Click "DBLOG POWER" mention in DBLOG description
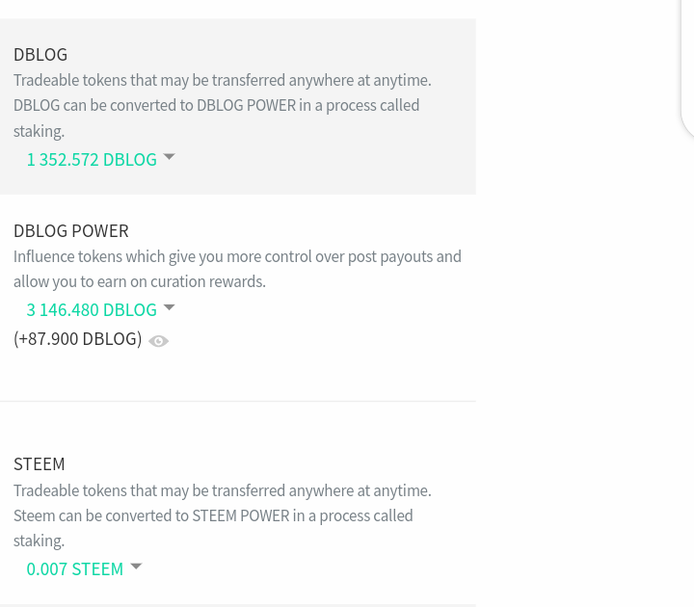 click(246, 105)
